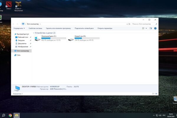
Task: Click the Forward navigation arrow
Action: (x=17, y=24)
